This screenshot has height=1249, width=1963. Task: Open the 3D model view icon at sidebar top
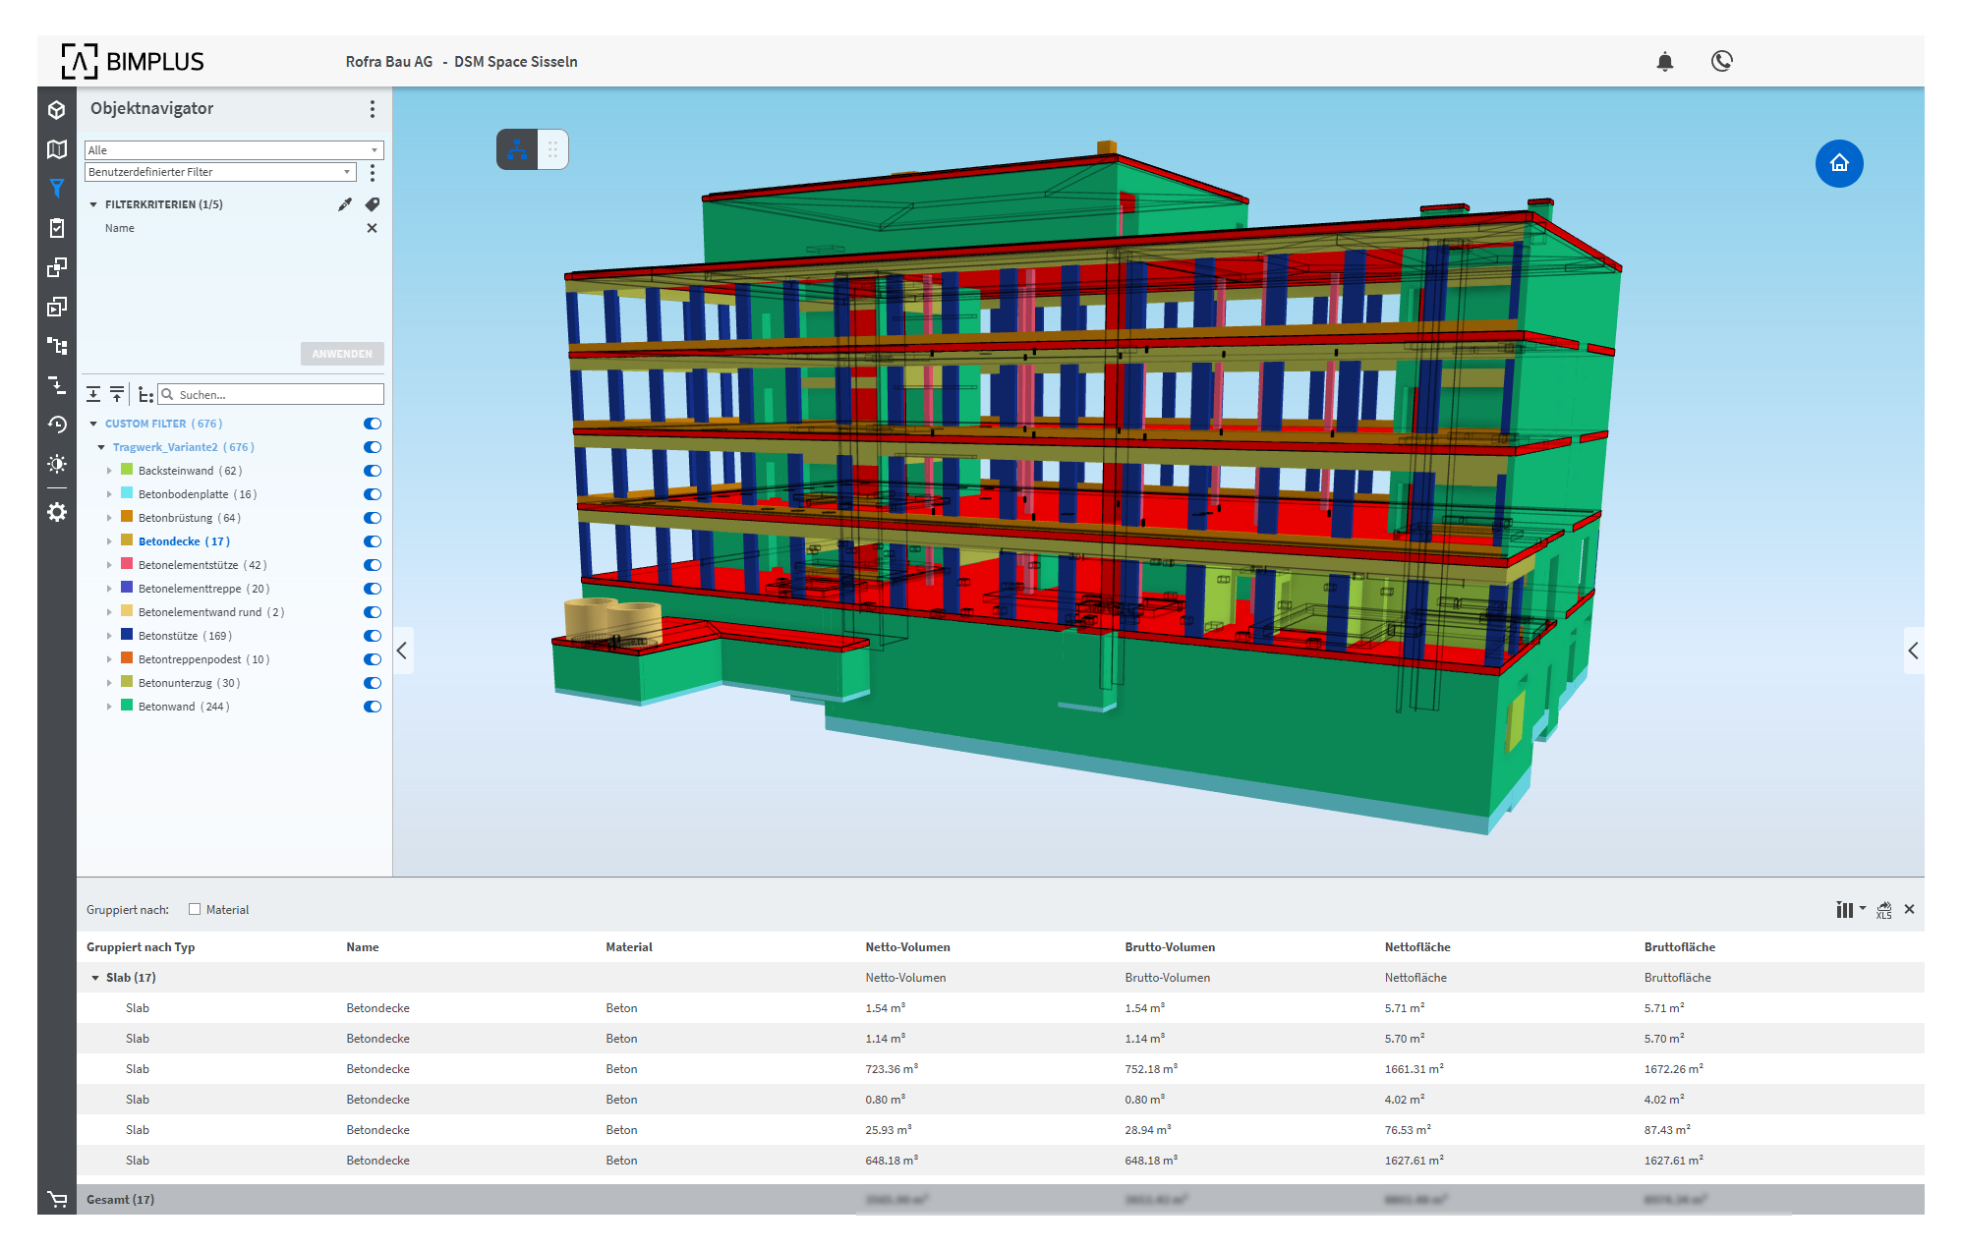point(57,110)
